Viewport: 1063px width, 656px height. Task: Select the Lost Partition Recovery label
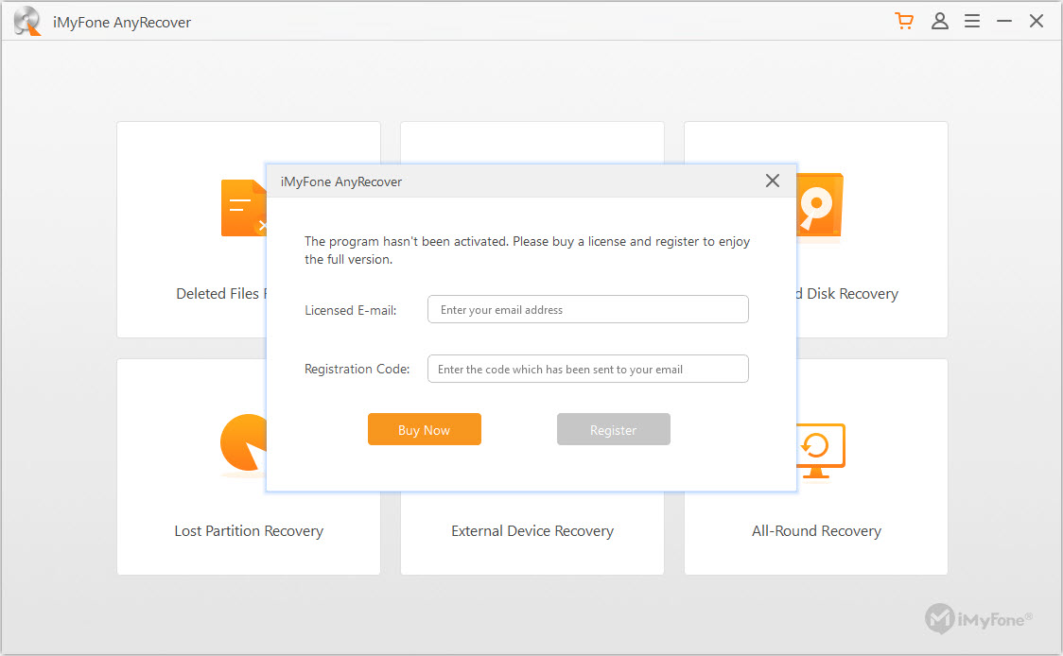pos(248,530)
